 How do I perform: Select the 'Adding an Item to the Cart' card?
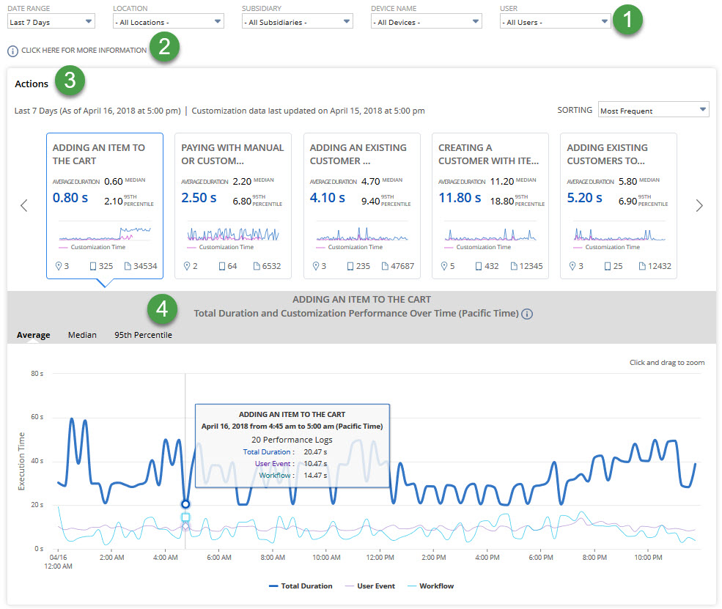click(105, 206)
